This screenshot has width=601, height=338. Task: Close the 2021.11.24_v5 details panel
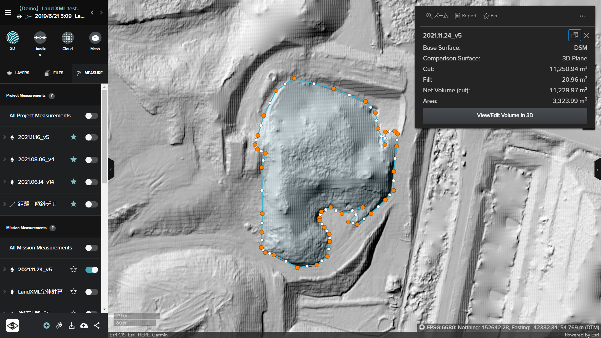pos(587,36)
